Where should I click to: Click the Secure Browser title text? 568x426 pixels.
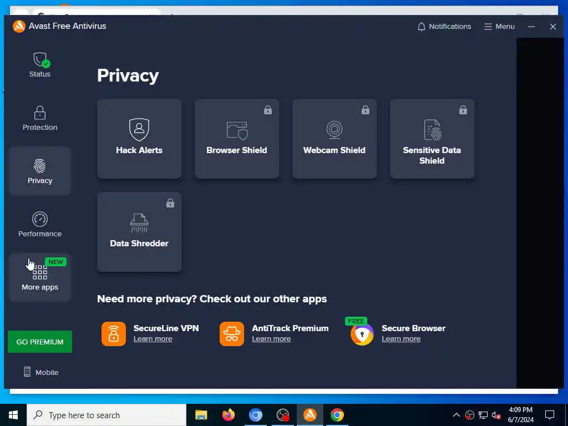[x=413, y=328]
